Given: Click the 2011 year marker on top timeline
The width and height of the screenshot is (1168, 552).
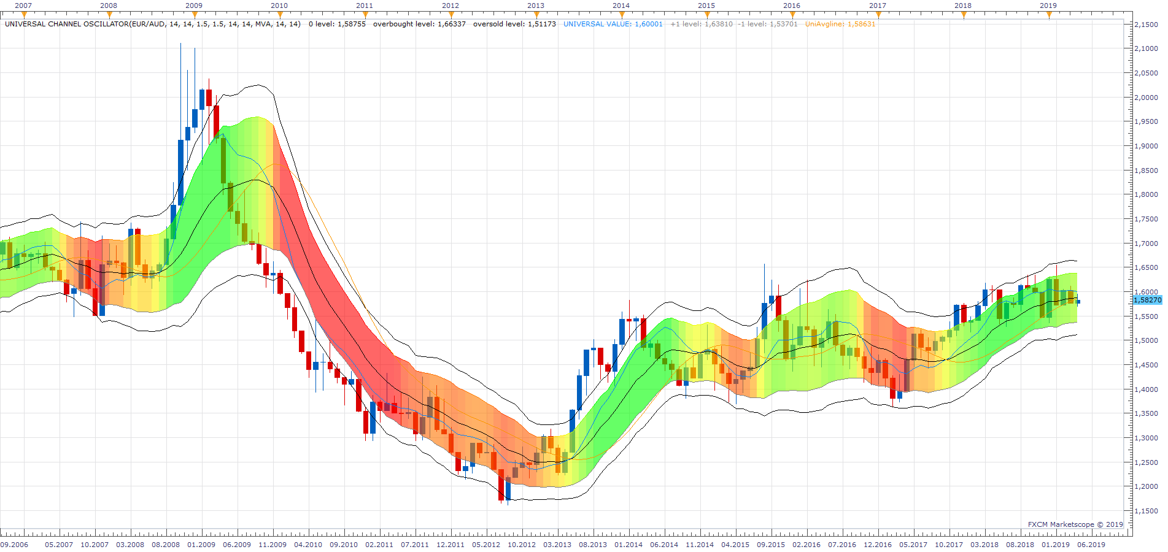Looking at the screenshot, I should (x=365, y=6).
